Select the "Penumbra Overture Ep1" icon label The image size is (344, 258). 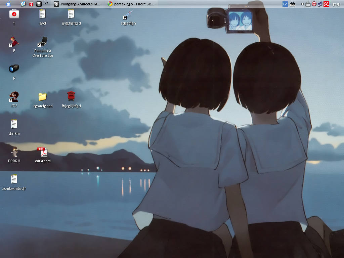(43, 53)
